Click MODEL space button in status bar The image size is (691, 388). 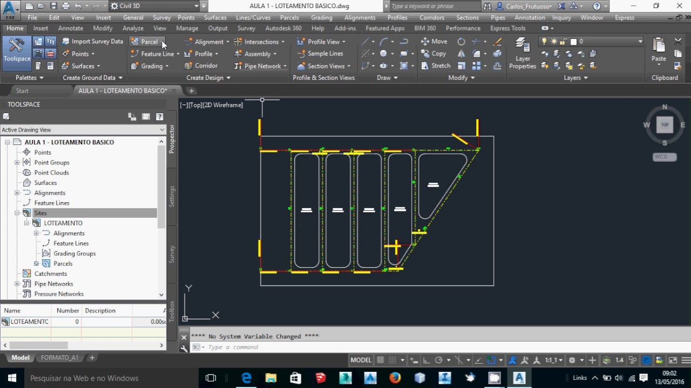click(x=361, y=360)
